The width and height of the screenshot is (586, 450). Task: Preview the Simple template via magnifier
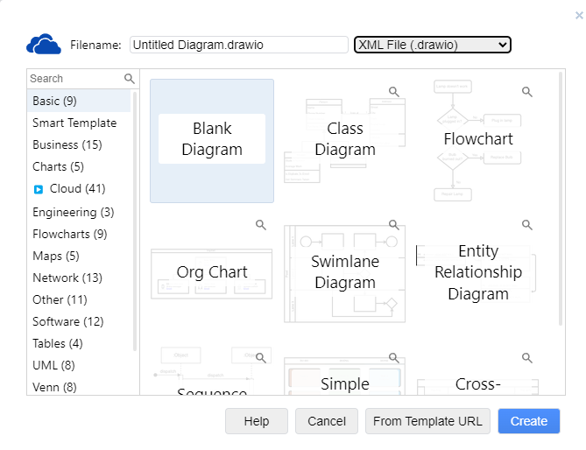click(394, 358)
